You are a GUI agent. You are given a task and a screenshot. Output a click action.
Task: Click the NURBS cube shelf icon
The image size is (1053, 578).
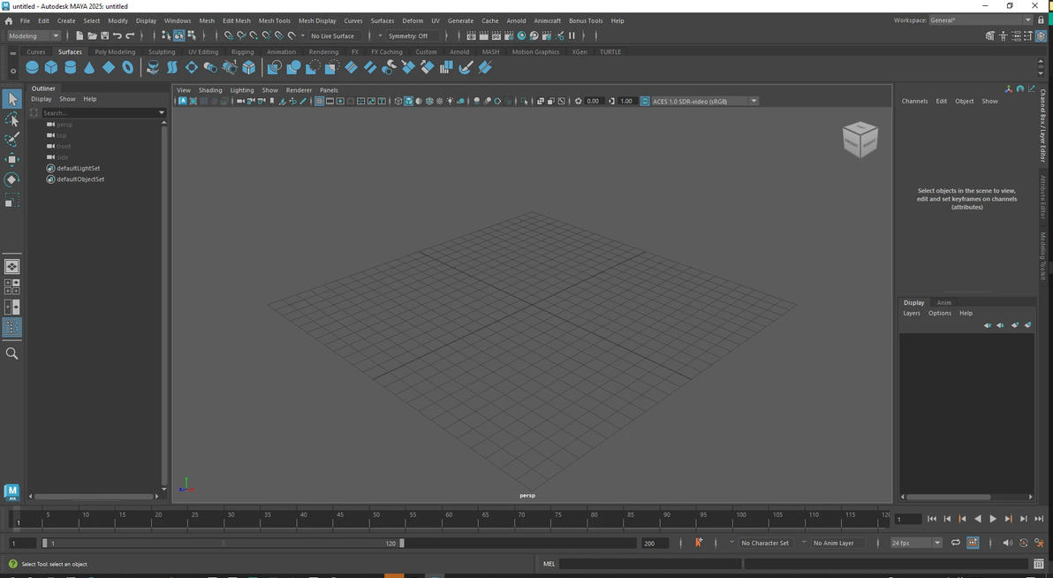click(51, 68)
